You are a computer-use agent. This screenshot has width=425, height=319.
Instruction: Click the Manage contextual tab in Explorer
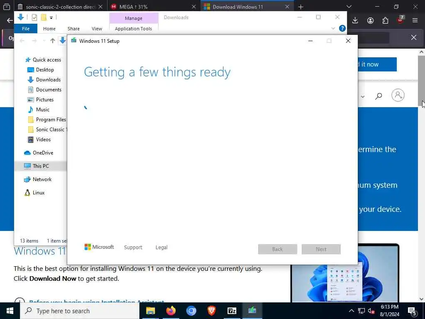(x=134, y=18)
